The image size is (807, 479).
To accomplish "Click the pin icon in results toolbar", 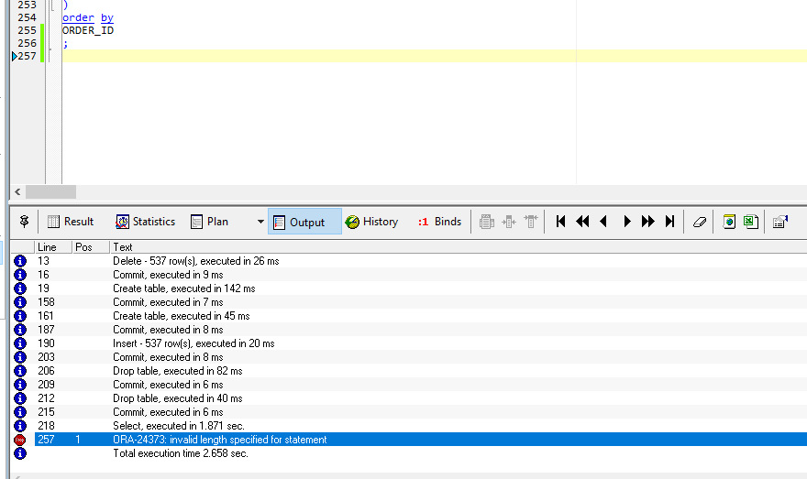I will (24, 222).
